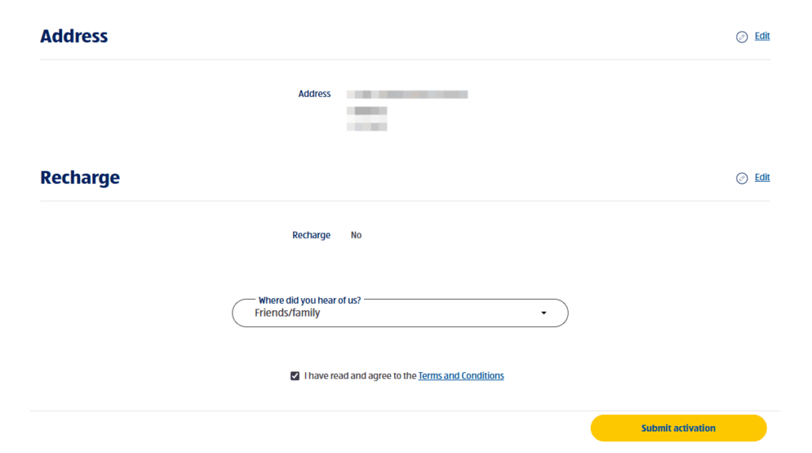The width and height of the screenshot is (812, 453).
Task: Select the Recharge value 'No'
Action: click(356, 235)
